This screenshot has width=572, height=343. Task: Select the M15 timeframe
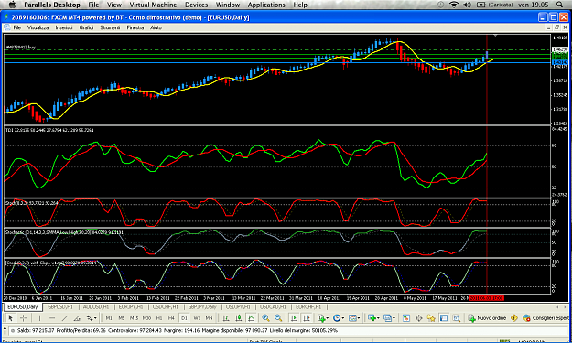click(x=134, y=318)
